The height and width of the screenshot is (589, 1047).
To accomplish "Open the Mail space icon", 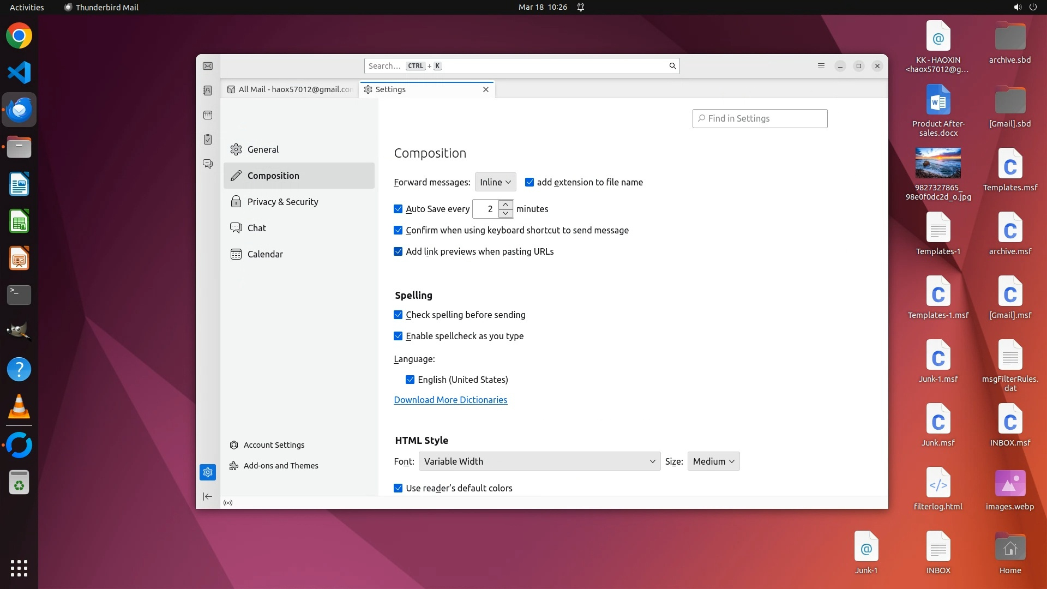I will coord(208,66).
